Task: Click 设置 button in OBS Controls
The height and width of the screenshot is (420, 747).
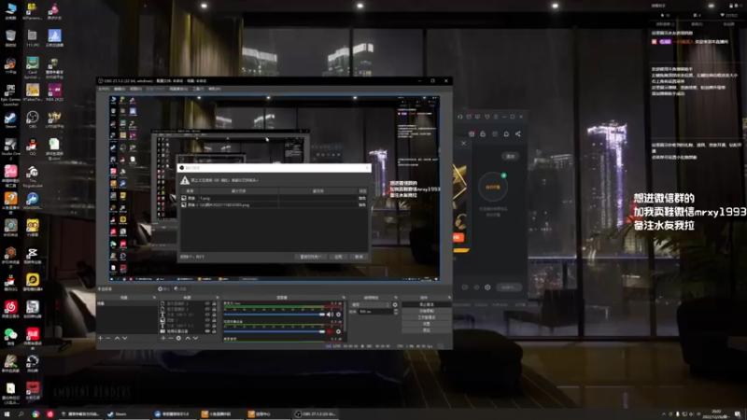Action: coord(427,324)
